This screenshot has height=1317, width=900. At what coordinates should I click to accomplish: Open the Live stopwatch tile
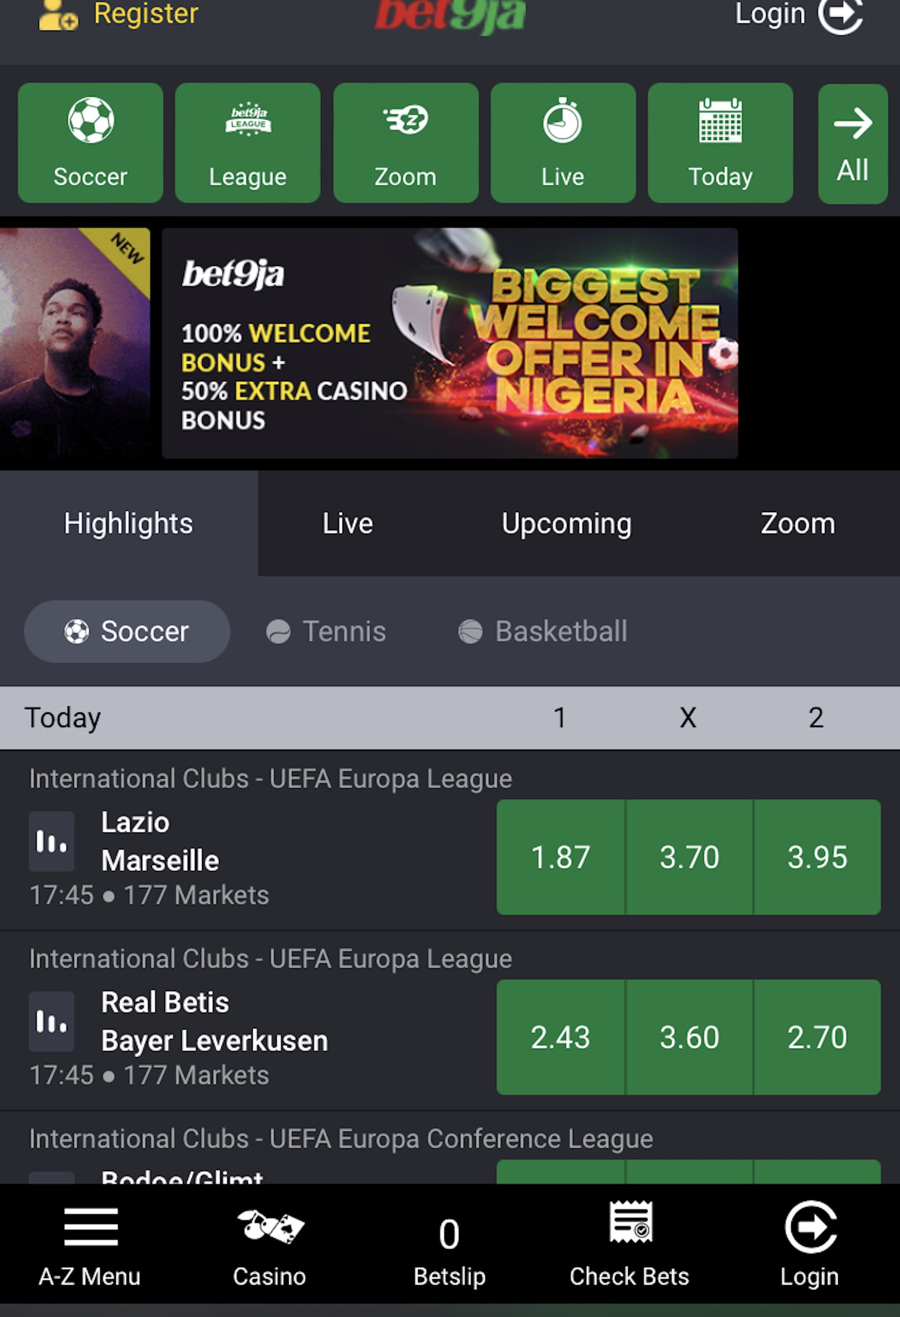[x=563, y=143]
